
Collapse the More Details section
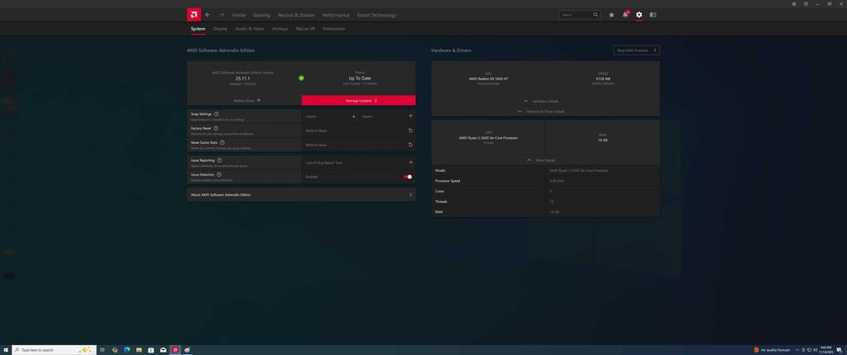(x=541, y=160)
